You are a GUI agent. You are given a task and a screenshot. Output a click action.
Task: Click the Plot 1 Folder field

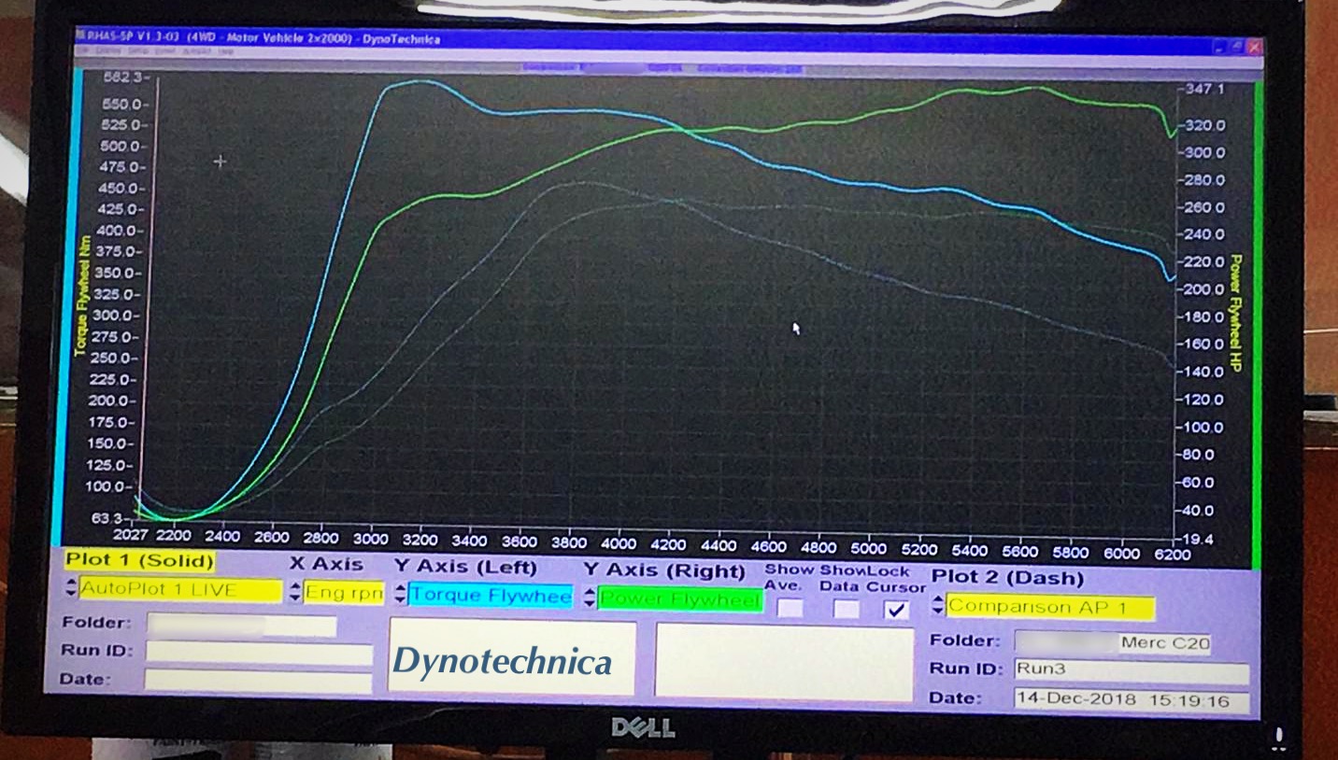(x=241, y=625)
